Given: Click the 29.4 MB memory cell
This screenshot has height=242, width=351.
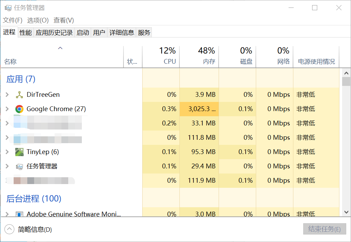Looking at the screenshot, I should 199,166.
